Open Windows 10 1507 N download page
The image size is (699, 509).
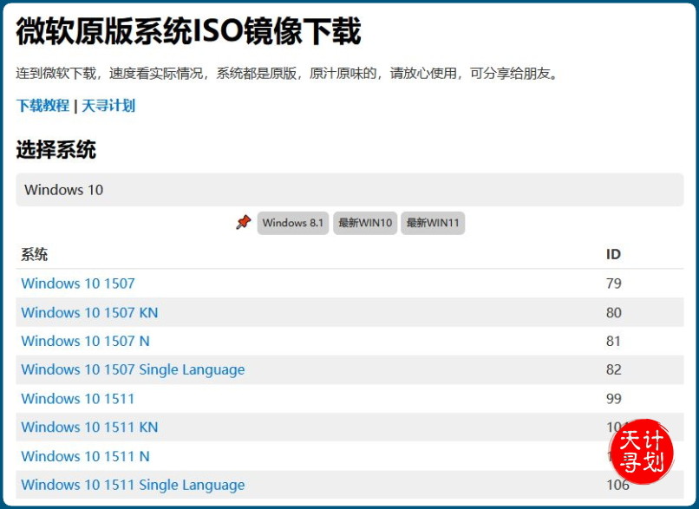[84, 341]
